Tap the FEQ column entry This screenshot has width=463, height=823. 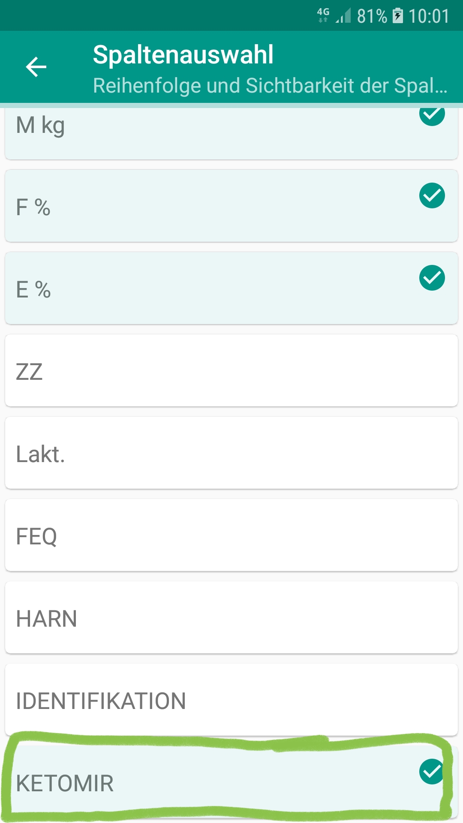(231, 535)
